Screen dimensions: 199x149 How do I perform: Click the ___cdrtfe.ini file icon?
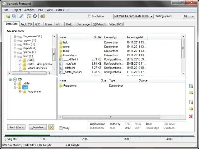click(61, 59)
